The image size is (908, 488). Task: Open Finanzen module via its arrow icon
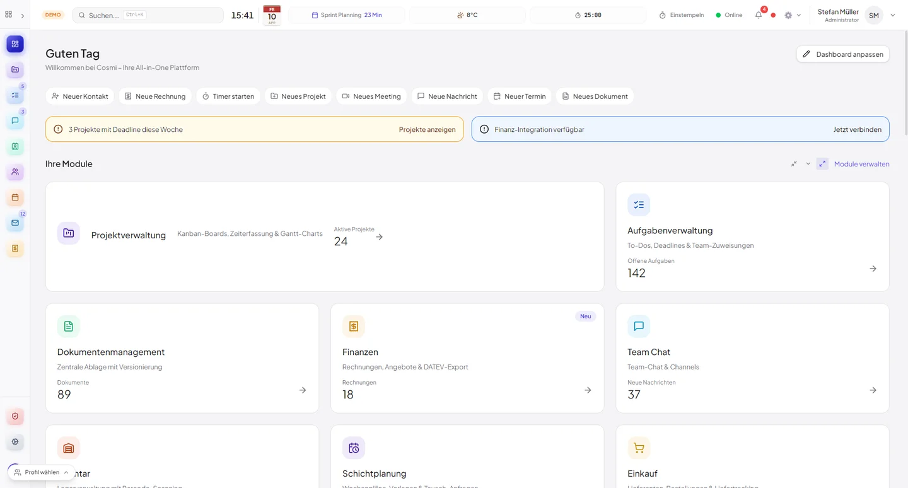pyautogui.click(x=588, y=390)
